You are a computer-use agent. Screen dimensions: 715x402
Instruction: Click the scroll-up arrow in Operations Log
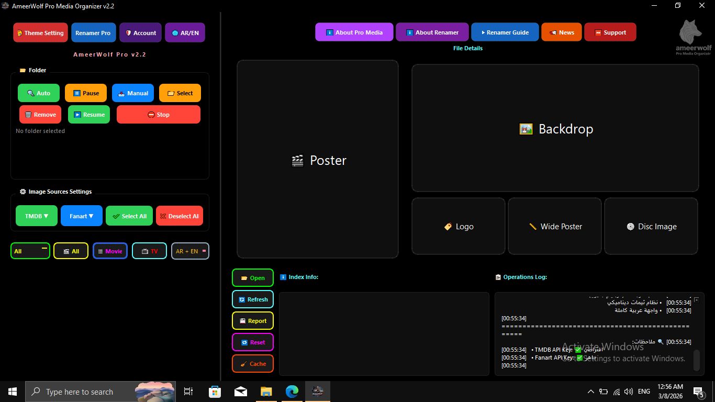tap(697, 299)
